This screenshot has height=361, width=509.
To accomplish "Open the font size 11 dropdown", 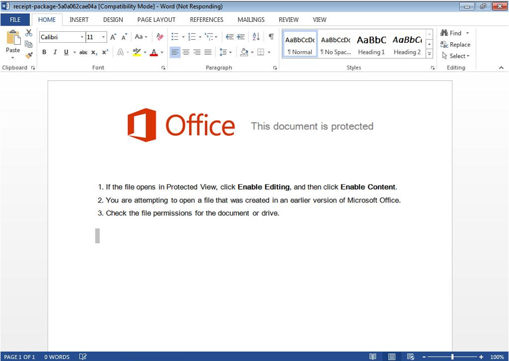I will 103,37.
